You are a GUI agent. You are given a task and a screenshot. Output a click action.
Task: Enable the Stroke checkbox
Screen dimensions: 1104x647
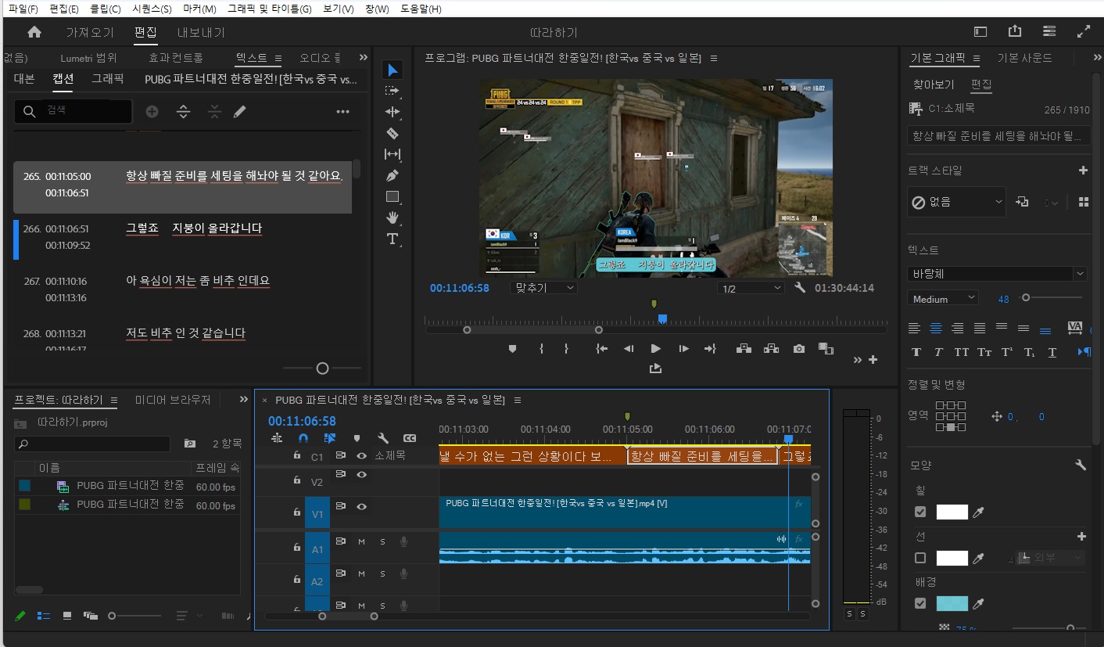(x=920, y=558)
